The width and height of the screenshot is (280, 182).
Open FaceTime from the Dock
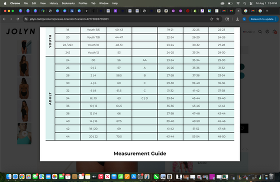click(61, 176)
